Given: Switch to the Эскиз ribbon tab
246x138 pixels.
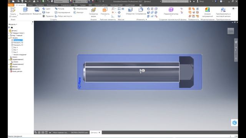Looking at the screenshot, I should coord(30,5).
